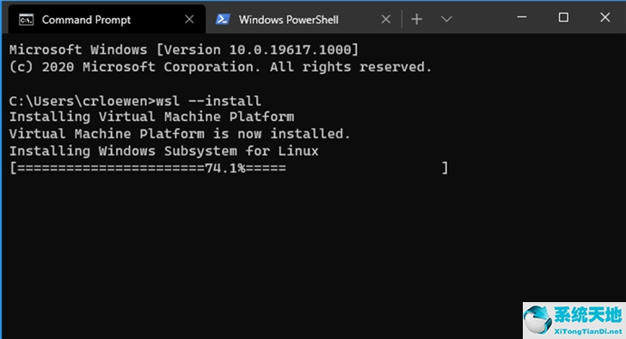Screen dimensions: 626x339
Task: Maximize the terminal window
Action: coord(563,17)
